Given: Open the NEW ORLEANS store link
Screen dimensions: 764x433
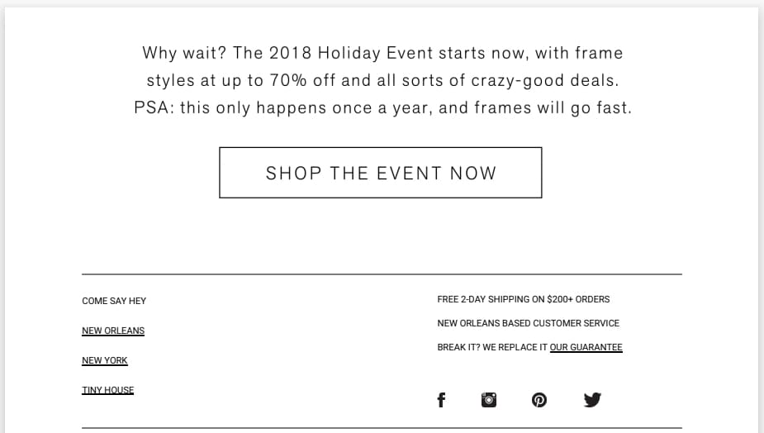Looking at the screenshot, I should [x=113, y=331].
